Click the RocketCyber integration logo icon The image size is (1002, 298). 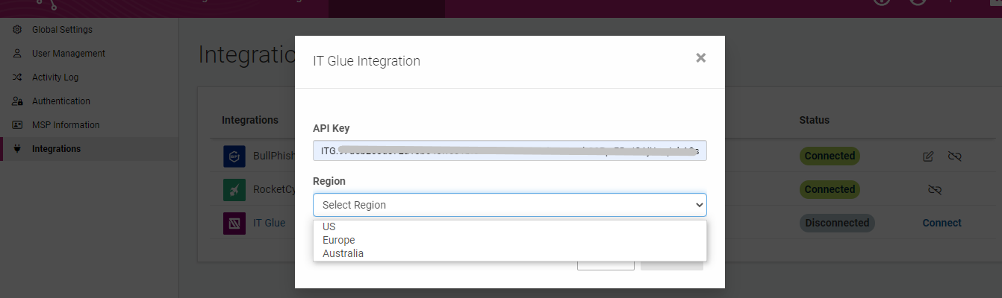(x=234, y=190)
